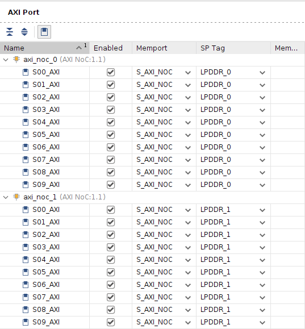Collapse the axi_noc_1 tree node
This screenshot has width=305, height=329.
pyautogui.click(x=6, y=197)
